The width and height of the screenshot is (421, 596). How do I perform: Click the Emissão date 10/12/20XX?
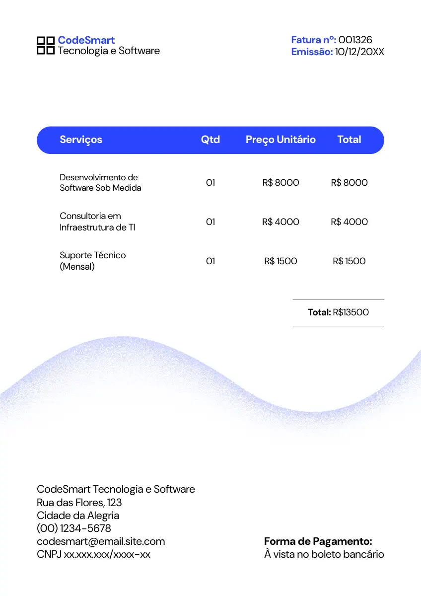point(359,52)
